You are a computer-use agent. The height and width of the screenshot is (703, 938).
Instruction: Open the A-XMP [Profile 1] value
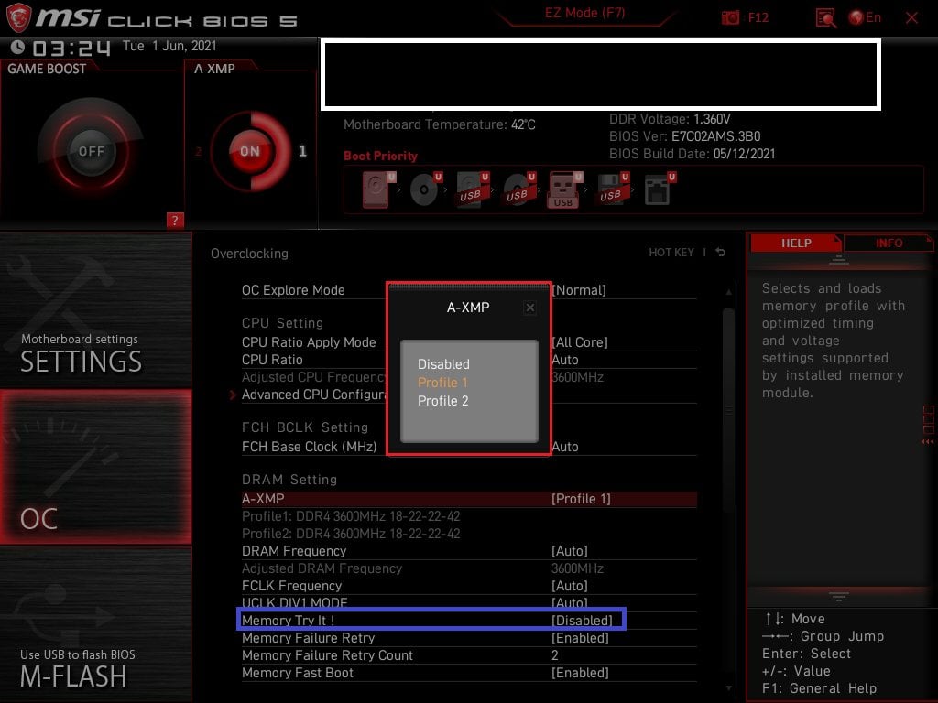(x=581, y=499)
